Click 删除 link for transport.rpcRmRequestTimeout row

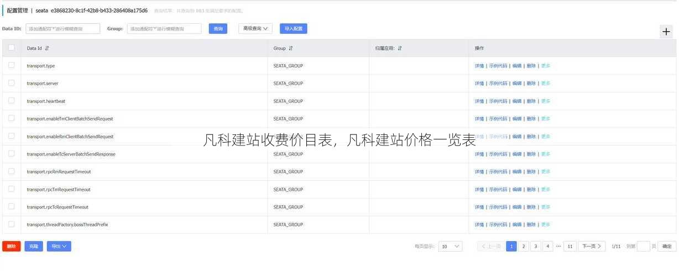(531, 172)
